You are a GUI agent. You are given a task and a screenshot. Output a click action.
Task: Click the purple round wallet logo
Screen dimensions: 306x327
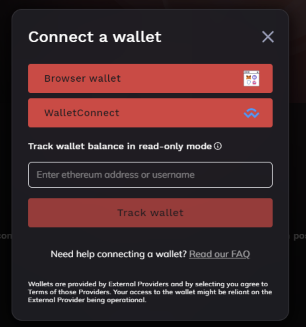254,77
